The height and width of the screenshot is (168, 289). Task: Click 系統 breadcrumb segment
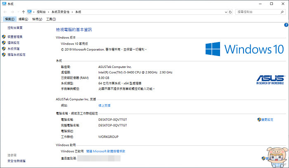[78, 12]
